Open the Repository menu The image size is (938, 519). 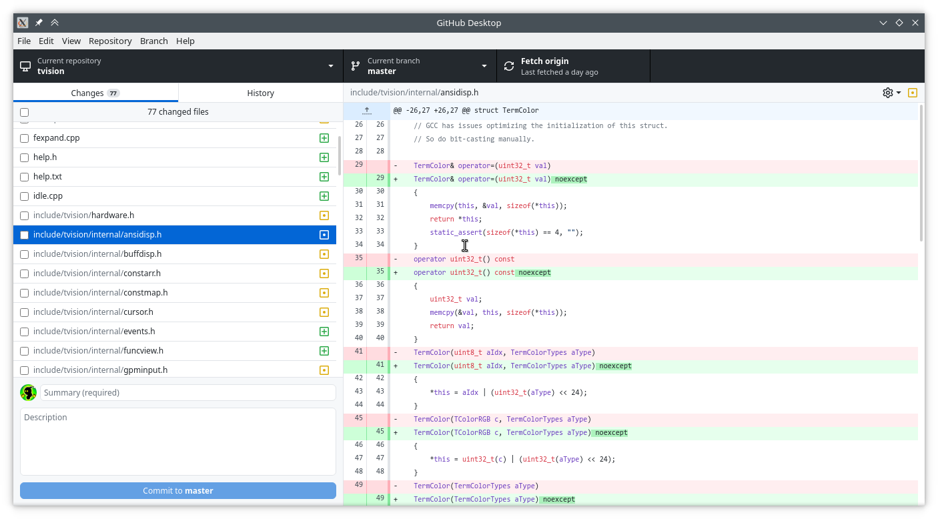110,41
